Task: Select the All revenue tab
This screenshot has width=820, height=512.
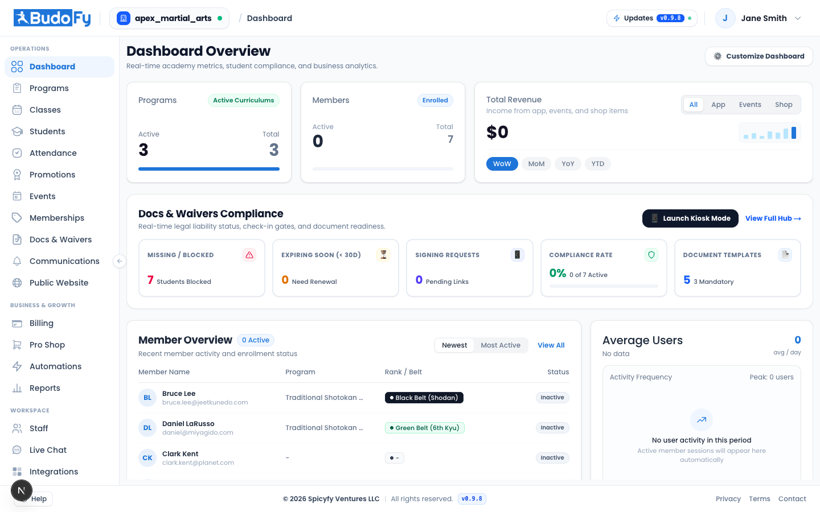Action: click(694, 105)
